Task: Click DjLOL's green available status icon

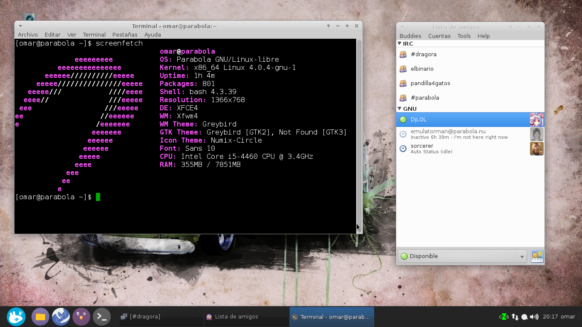Action: click(x=403, y=120)
